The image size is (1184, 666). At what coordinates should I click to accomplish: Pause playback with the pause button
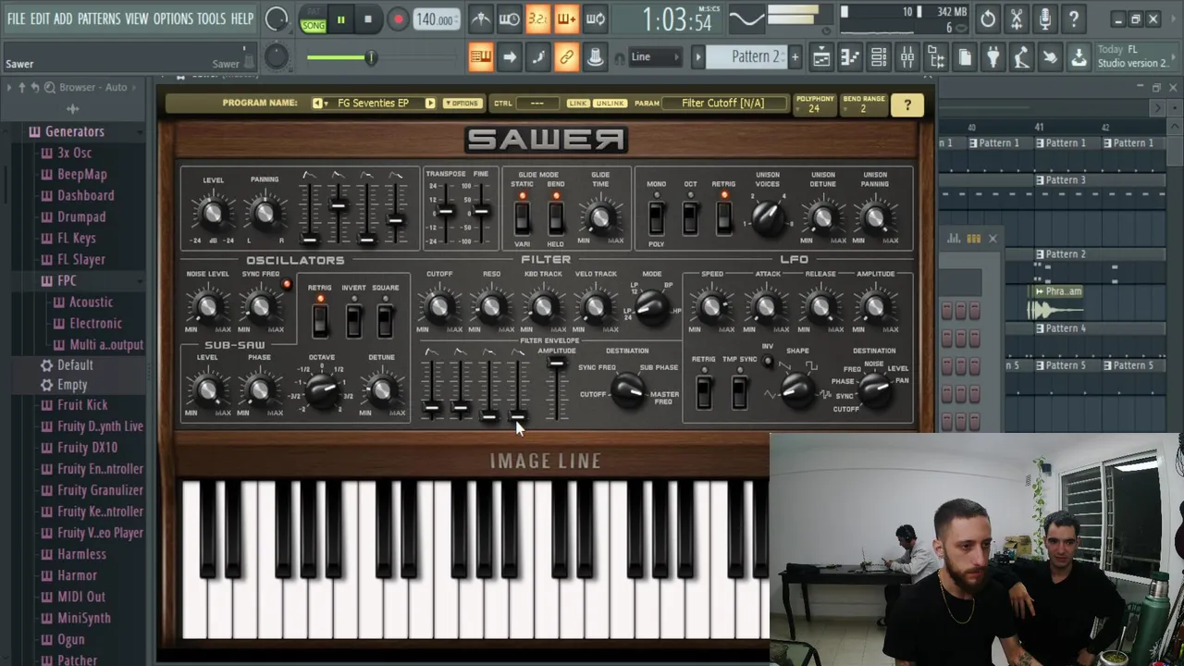tap(340, 19)
